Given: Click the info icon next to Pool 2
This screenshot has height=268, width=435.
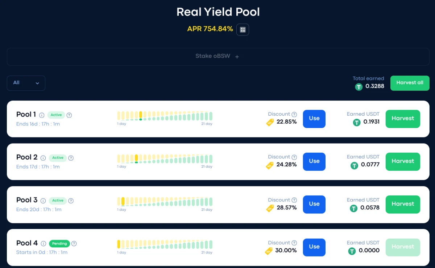Looking at the screenshot, I should click(43, 158).
